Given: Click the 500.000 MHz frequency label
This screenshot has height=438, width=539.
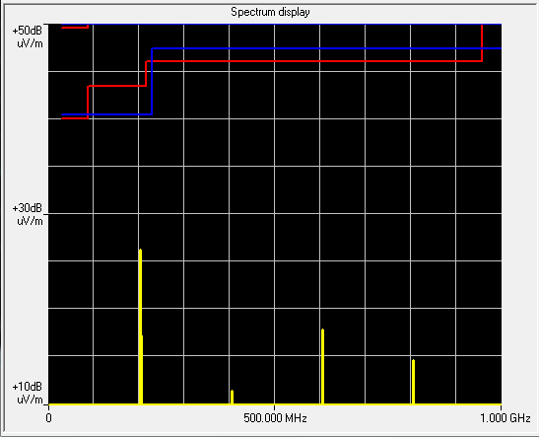Looking at the screenshot, I should pos(275,418).
